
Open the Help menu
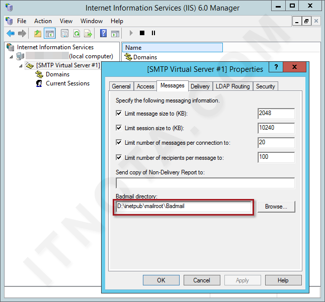[x=117, y=21]
